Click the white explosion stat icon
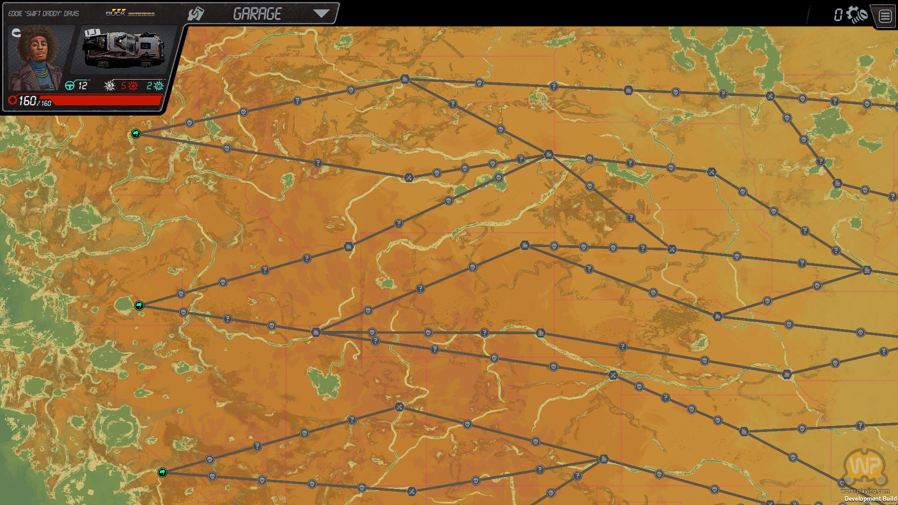 (109, 86)
